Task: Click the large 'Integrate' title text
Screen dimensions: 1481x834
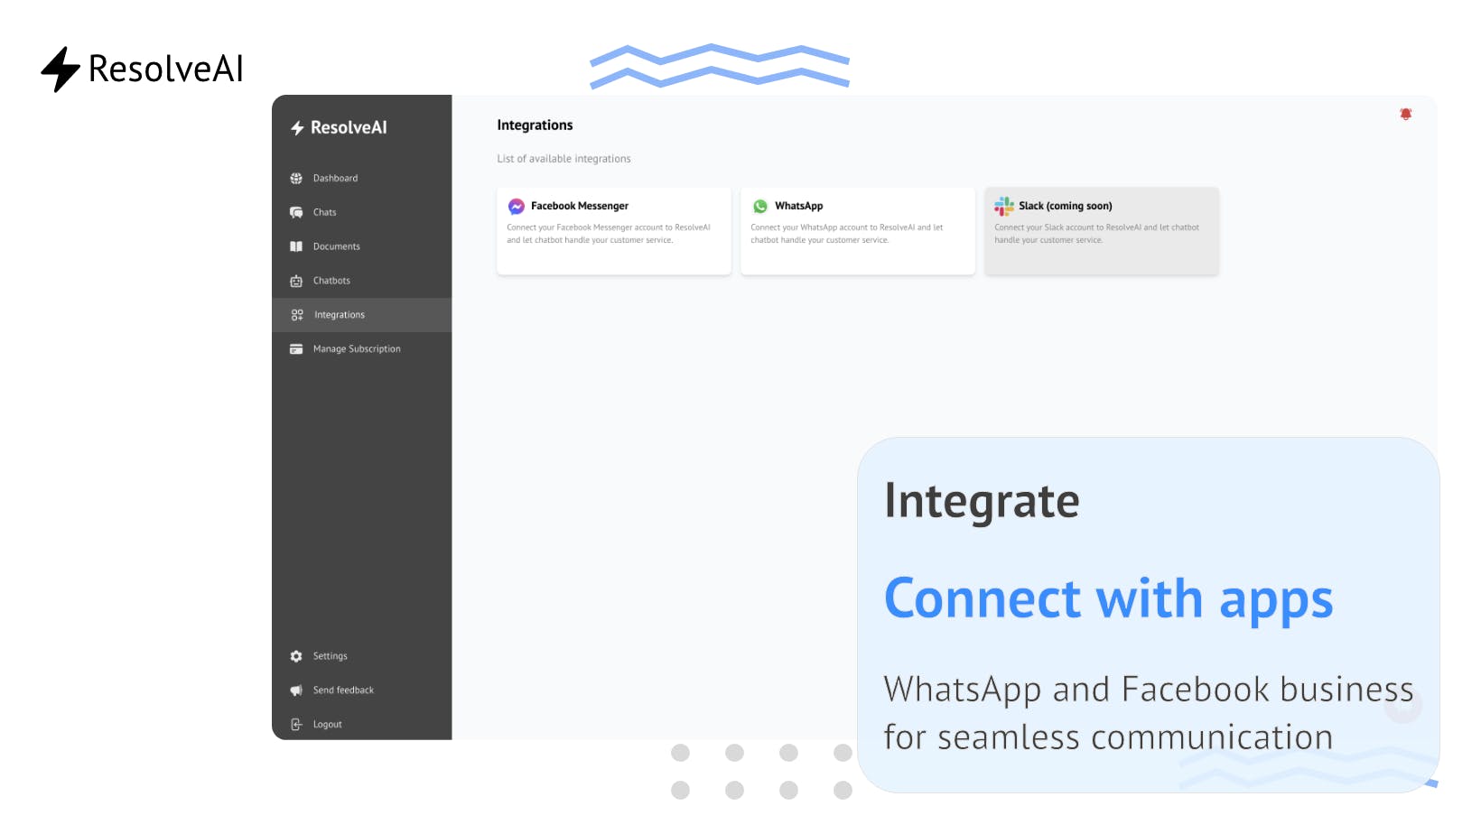Action: click(982, 502)
